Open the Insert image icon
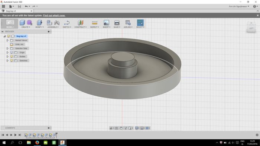This screenshot has width=260, height=146. [x=106, y=23]
